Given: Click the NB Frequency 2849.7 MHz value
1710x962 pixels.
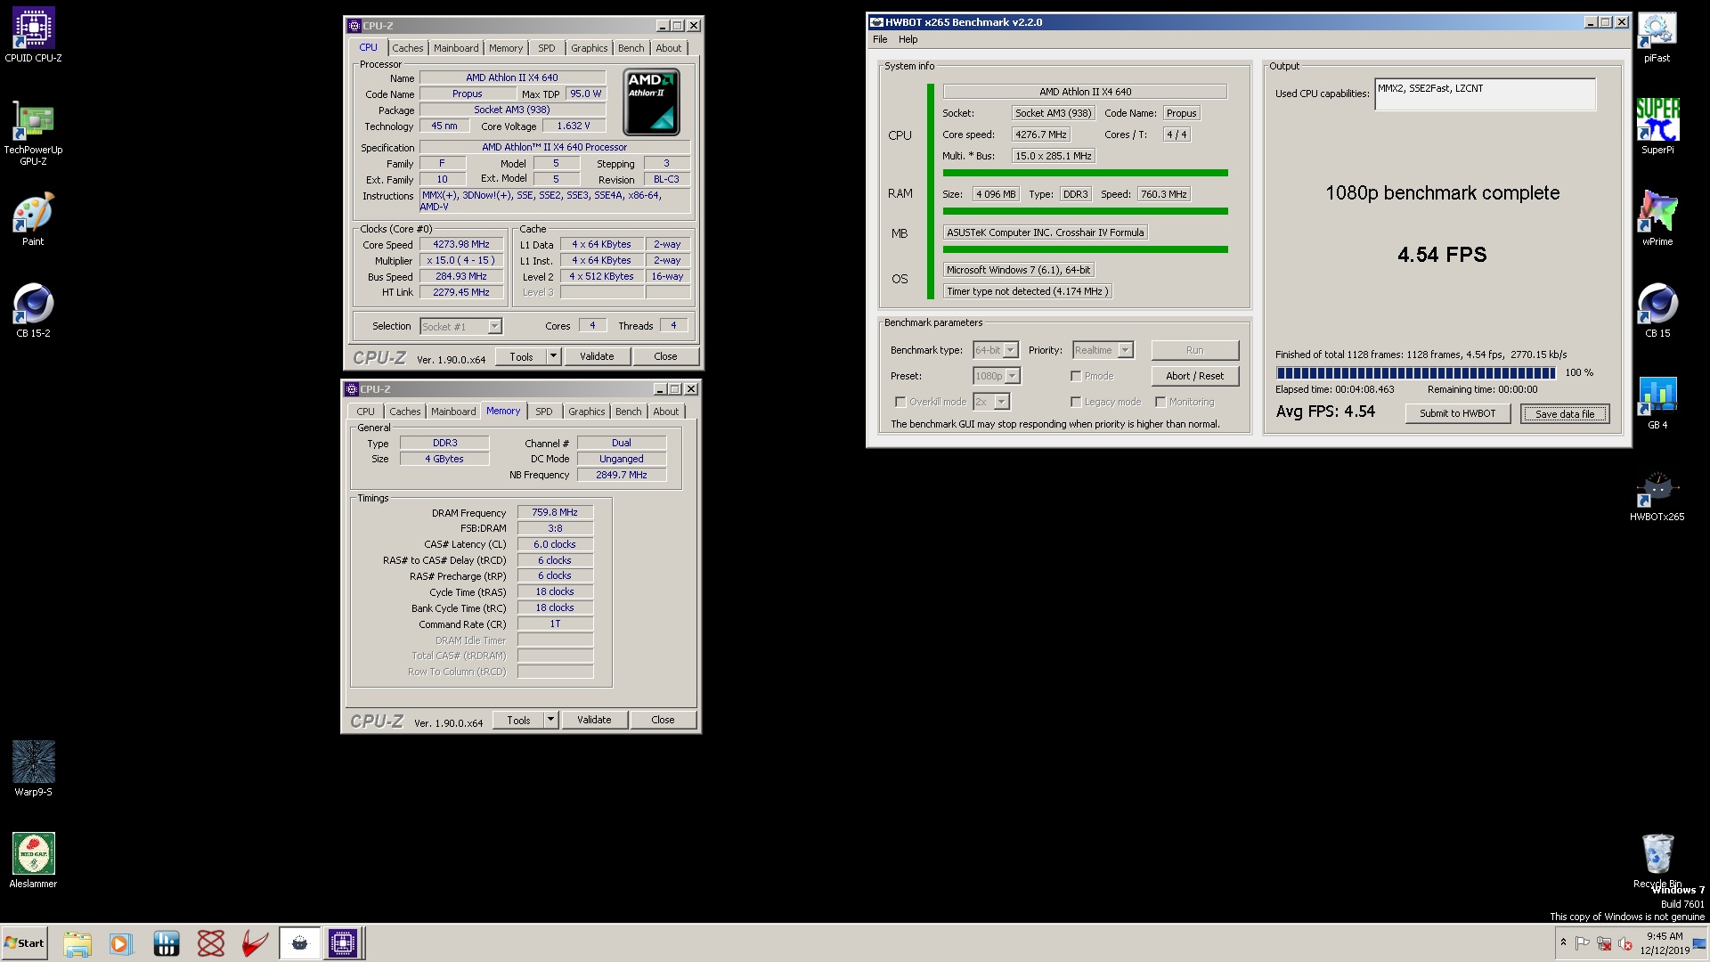Looking at the screenshot, I should pyautogui.click(x=622, y=475).
